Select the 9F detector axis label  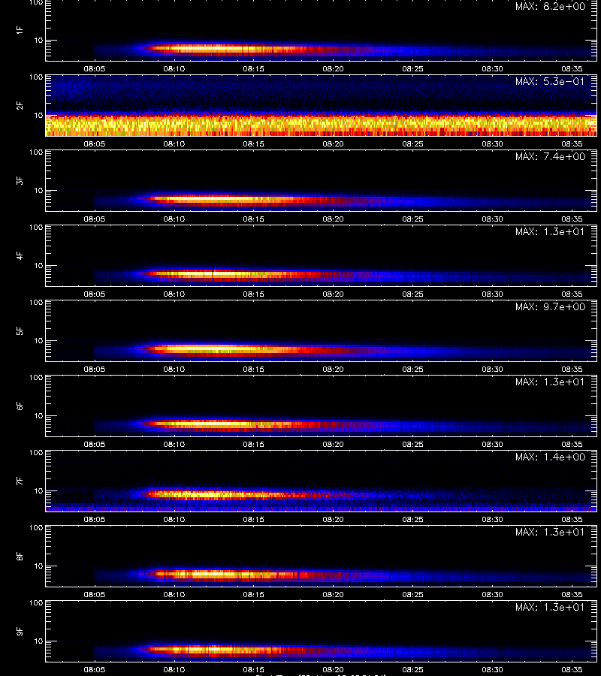click(20, 631)
